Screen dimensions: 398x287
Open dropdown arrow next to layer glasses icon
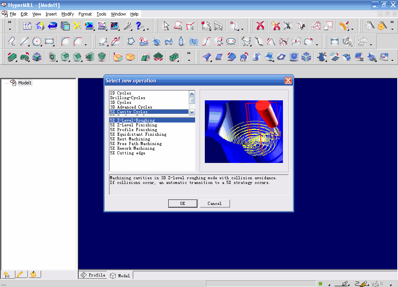coord(371,45)
